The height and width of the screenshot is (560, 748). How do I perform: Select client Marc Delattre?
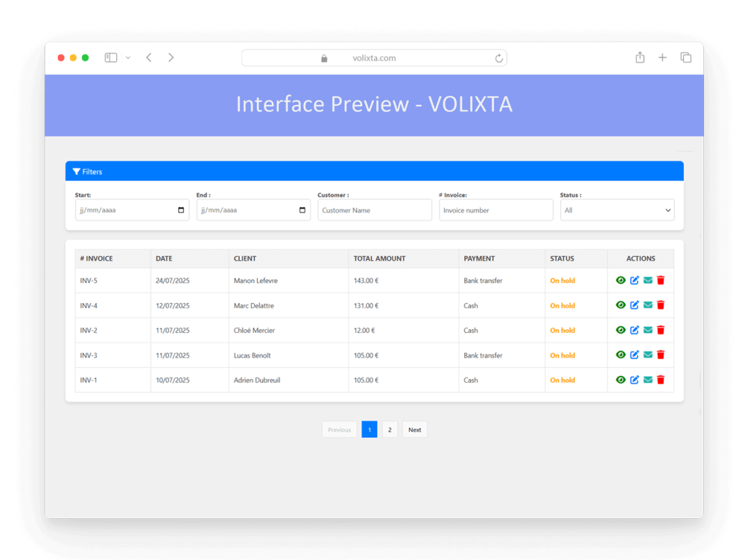tap(253, 306)
